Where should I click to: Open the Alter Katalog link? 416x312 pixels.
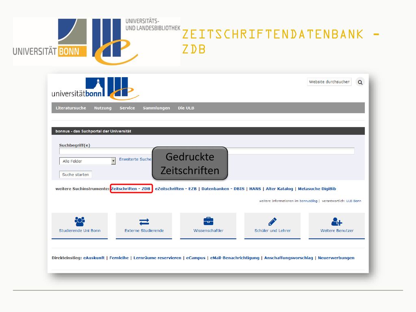(x=279, y=188)
